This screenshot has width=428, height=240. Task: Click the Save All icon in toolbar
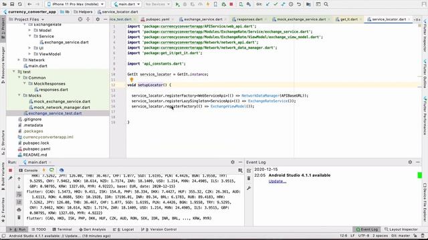(x=12, y=5)
